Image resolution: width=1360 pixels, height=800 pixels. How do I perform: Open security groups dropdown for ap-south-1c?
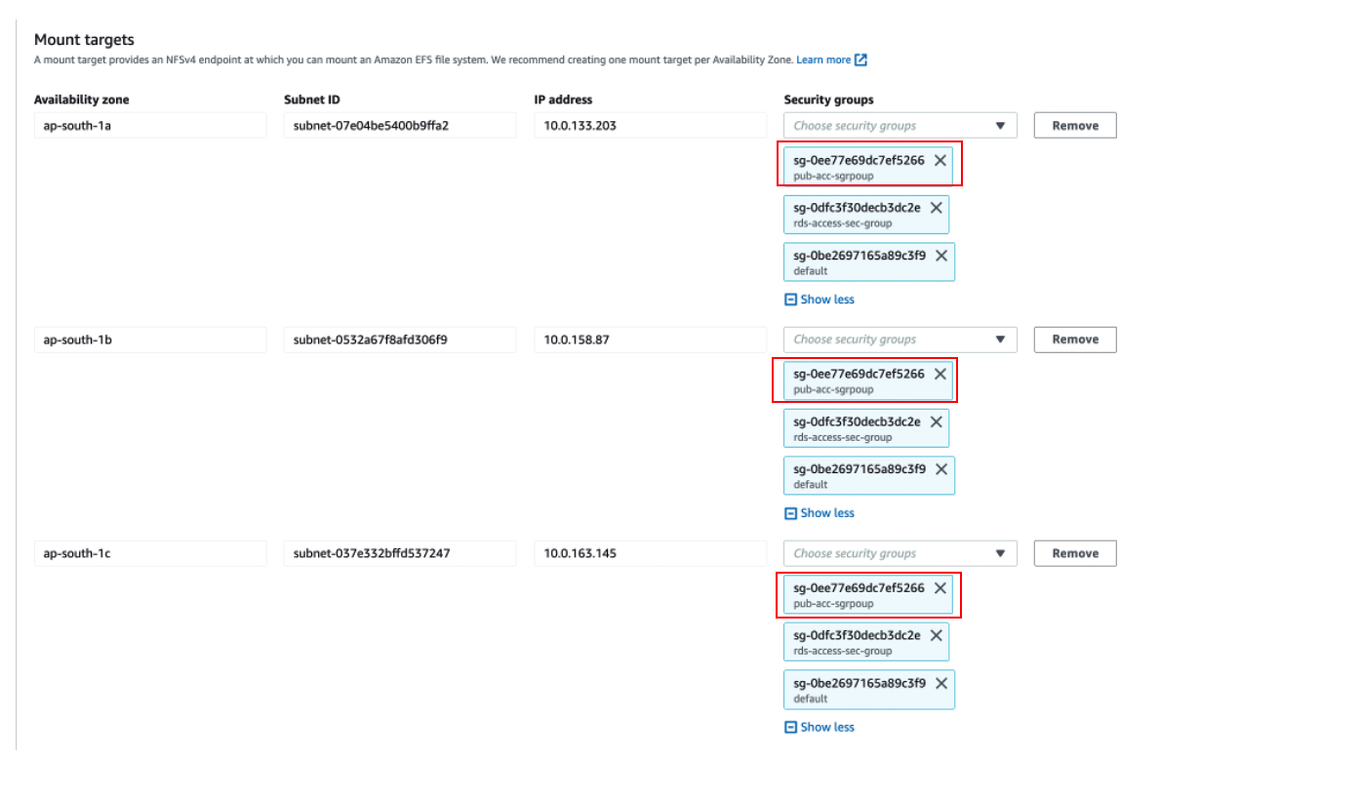900,553
